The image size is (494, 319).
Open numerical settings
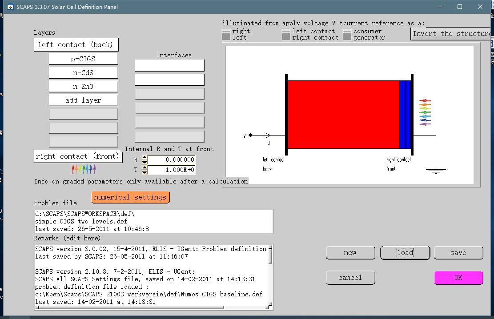coord(130,197)
